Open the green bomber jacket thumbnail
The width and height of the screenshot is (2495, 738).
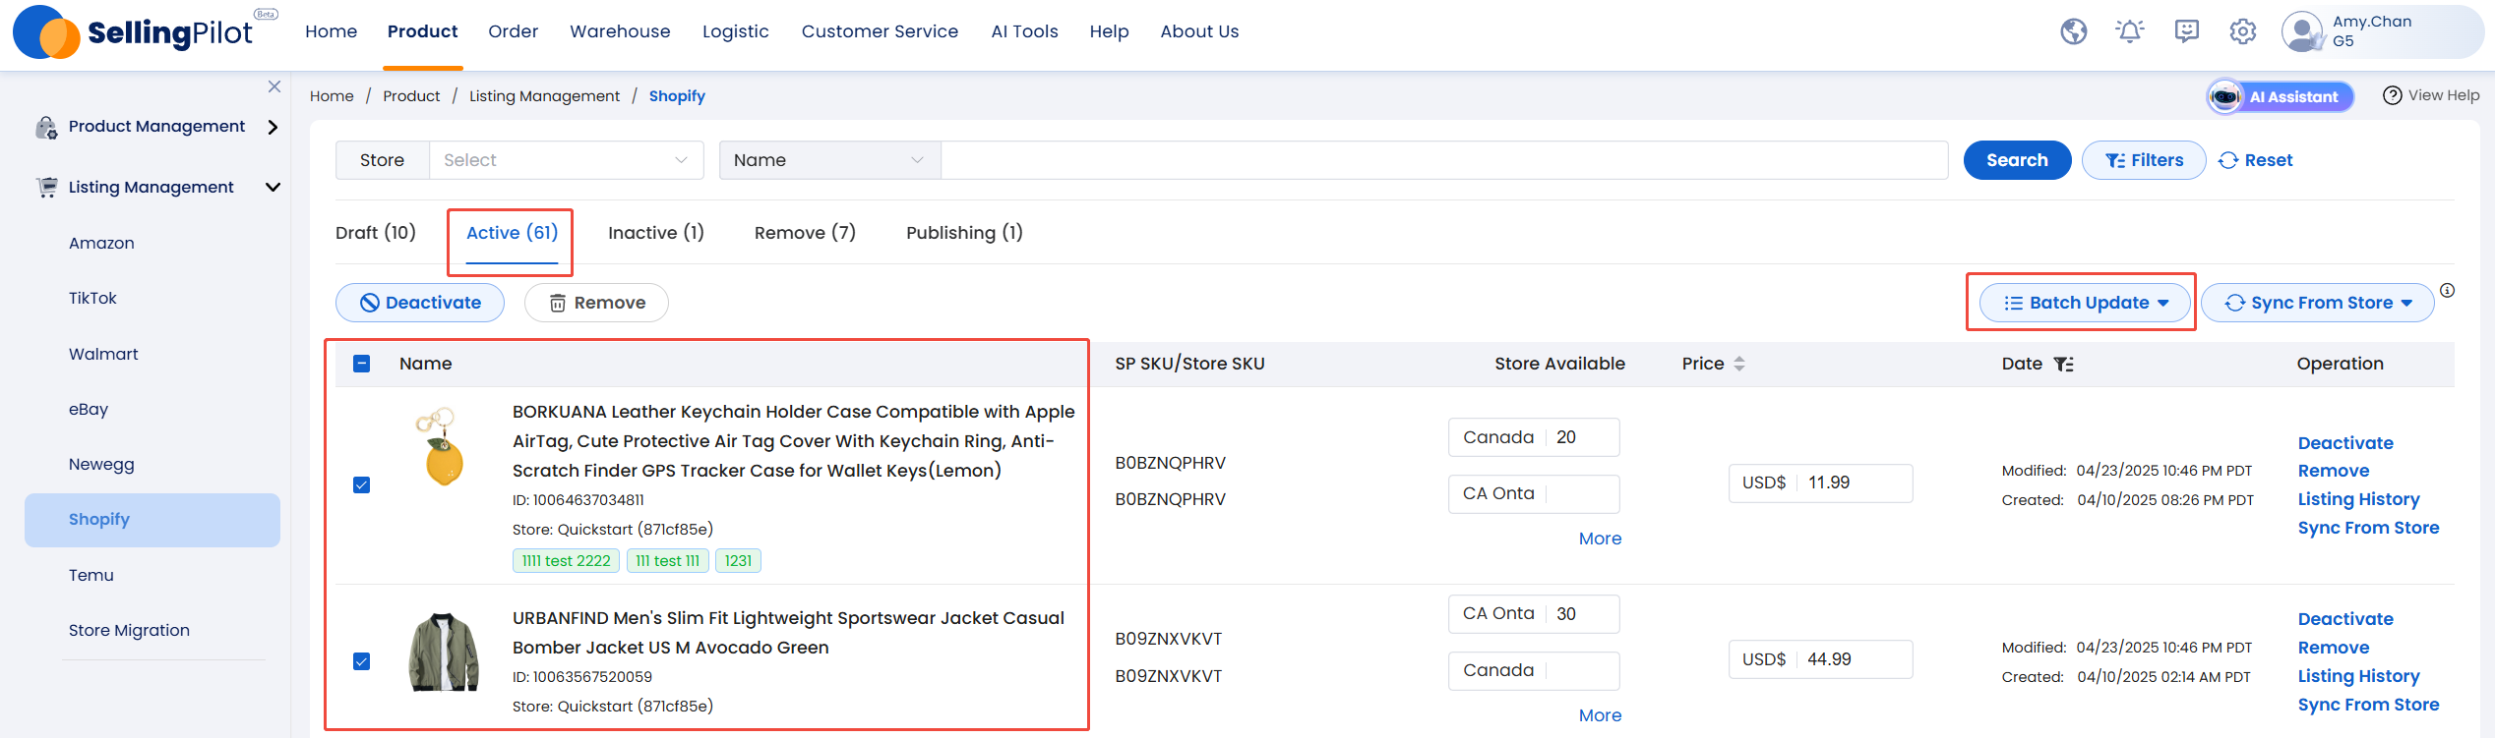444,653
